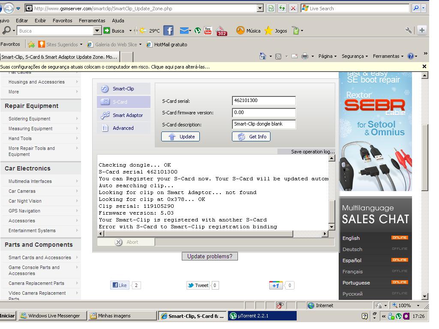439x329 pixels.
Task: Open the Busca field dropdown arrow
Action: (x=97, y=30)
